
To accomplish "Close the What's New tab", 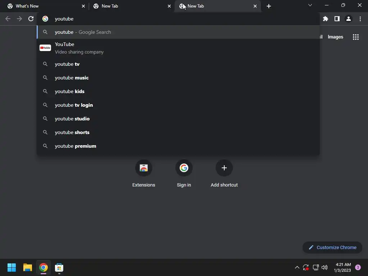I will 83,6.
